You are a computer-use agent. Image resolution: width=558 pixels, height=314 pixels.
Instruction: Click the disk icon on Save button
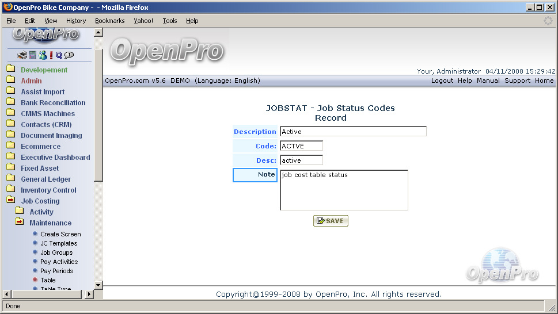pyautogui.click(x=320, y=221)
